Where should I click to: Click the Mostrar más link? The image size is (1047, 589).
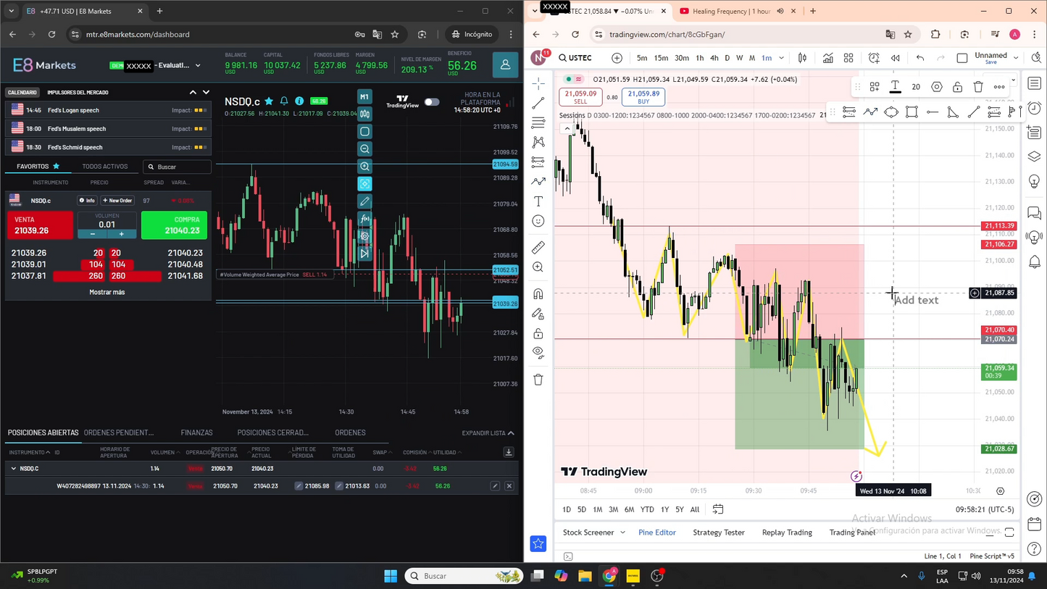coord(107,292)
